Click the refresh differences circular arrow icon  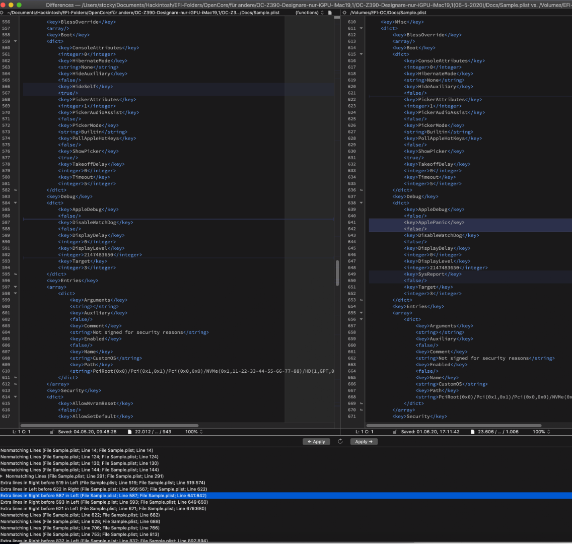(340, 442)
